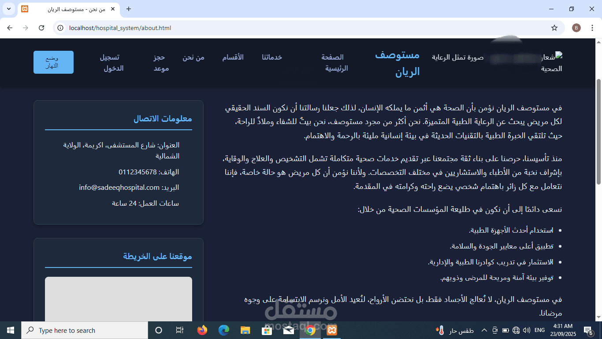Click the browser back arrow
602x339 pixels.
10,28
